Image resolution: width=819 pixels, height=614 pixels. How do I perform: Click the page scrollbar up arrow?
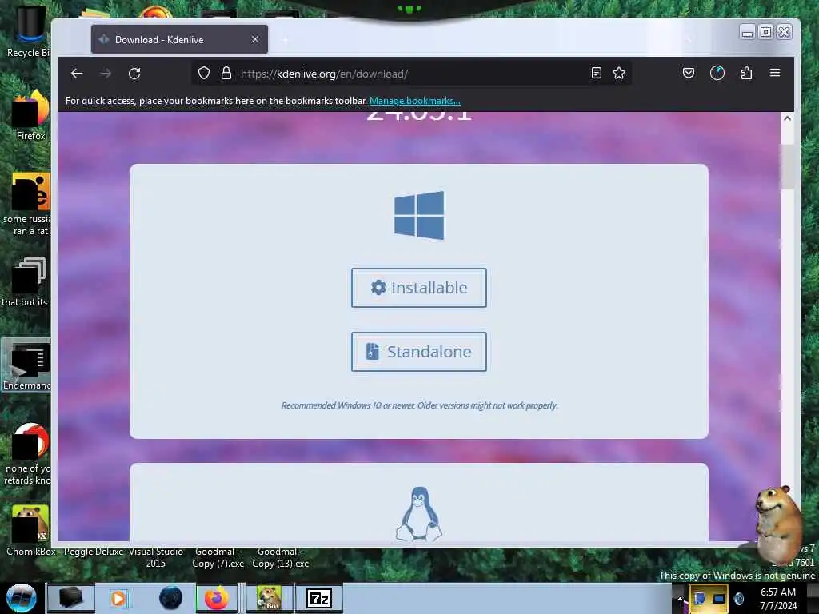pyautogui.click(x=787, y=118)
